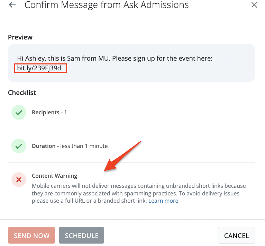Click the 'Hi Ashley' greeting line
Viewport: 265px width, 246px height.
point(115,58)
